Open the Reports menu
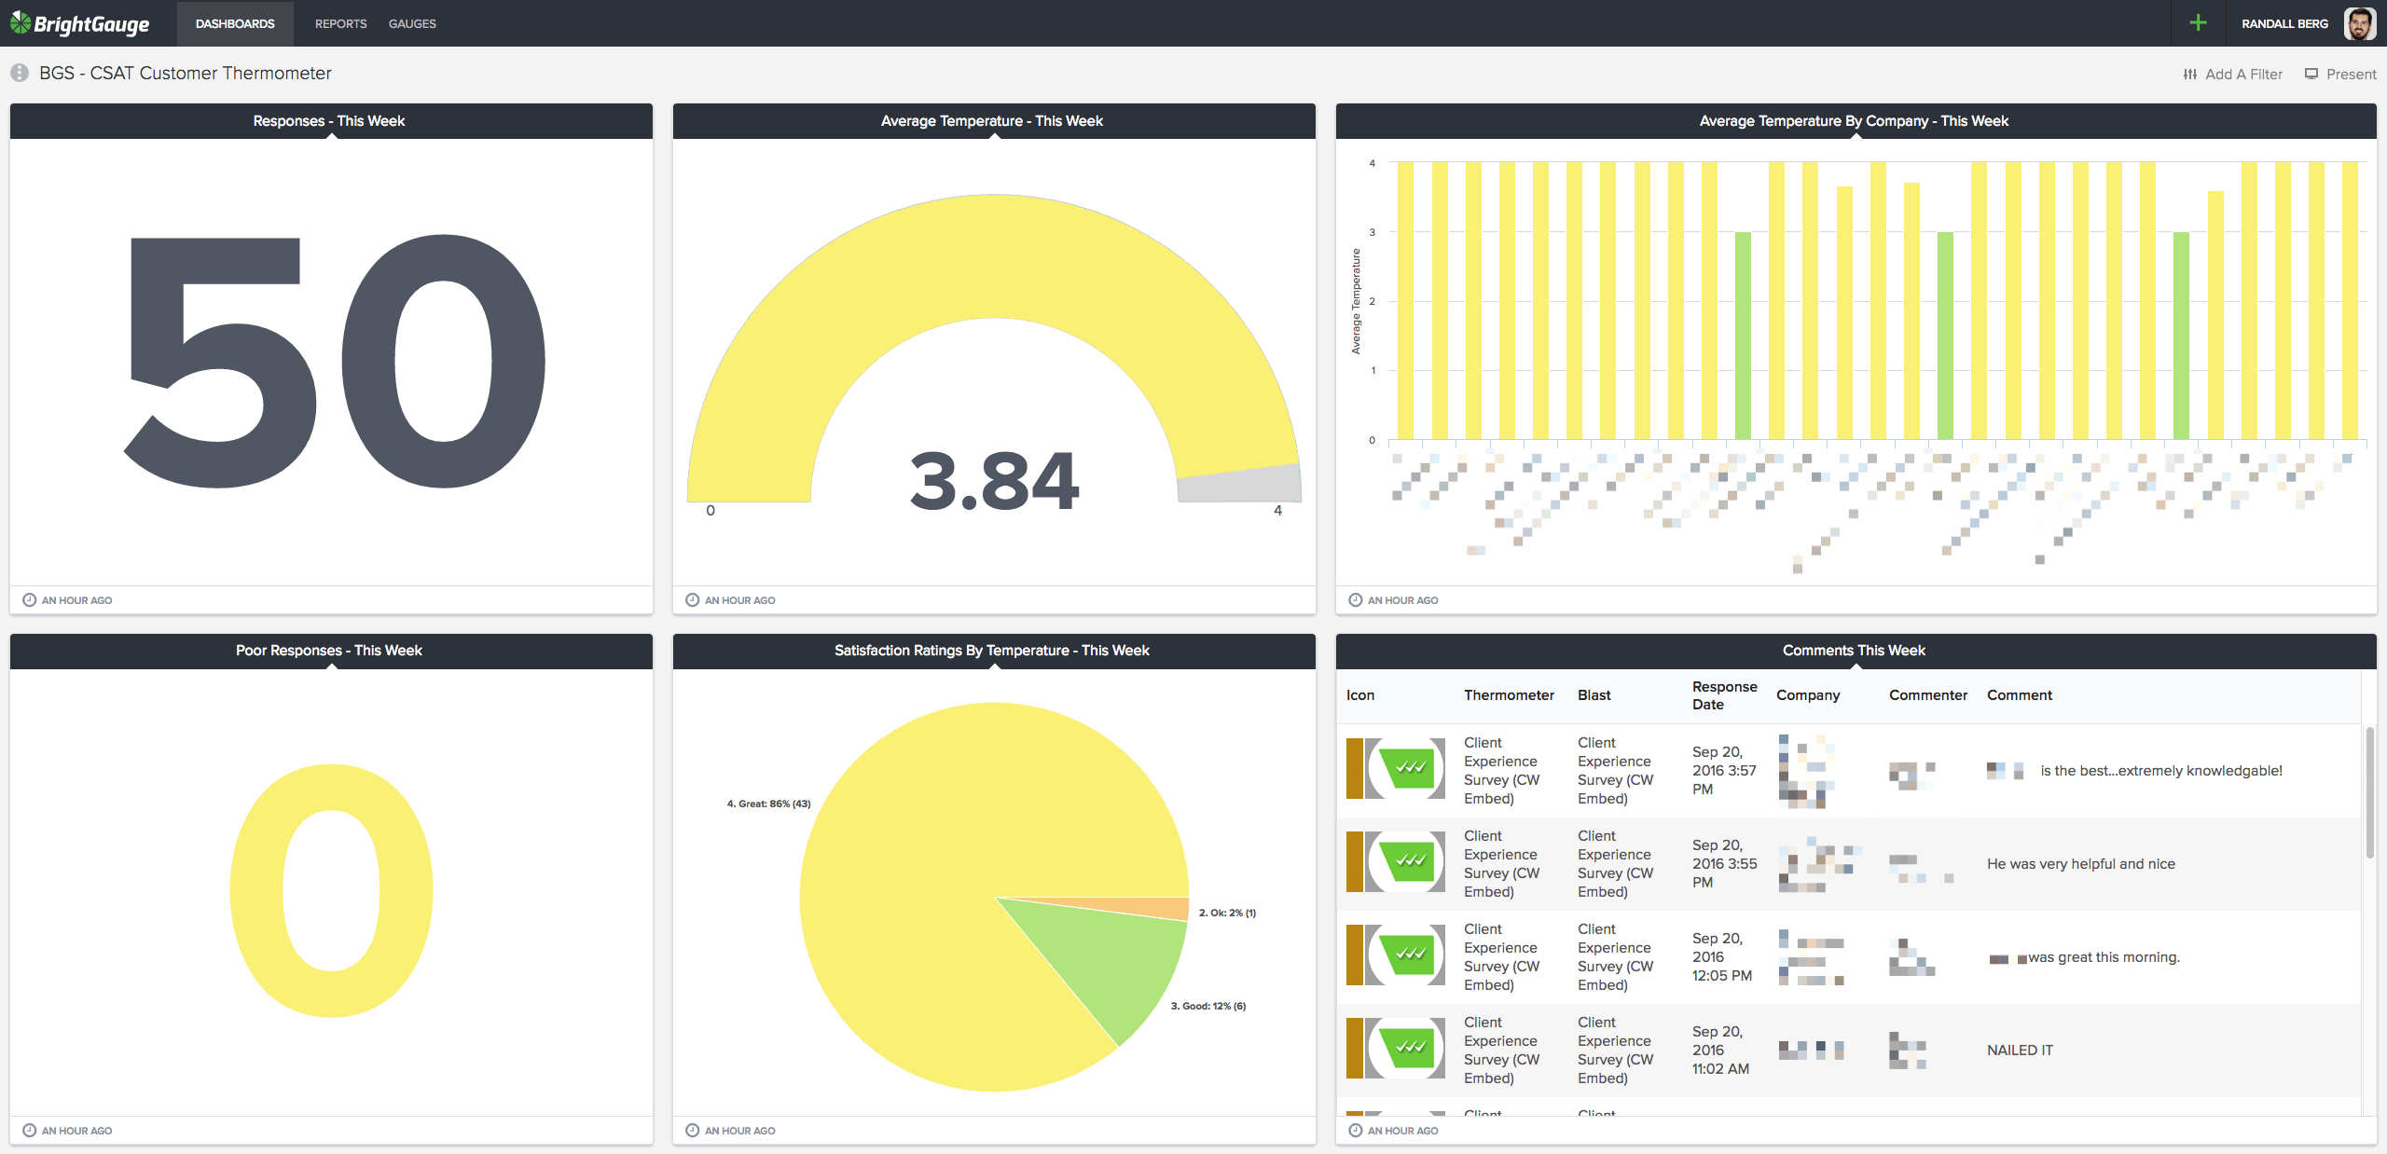This screenshot has width=2387, height=1154. point(340,23)
